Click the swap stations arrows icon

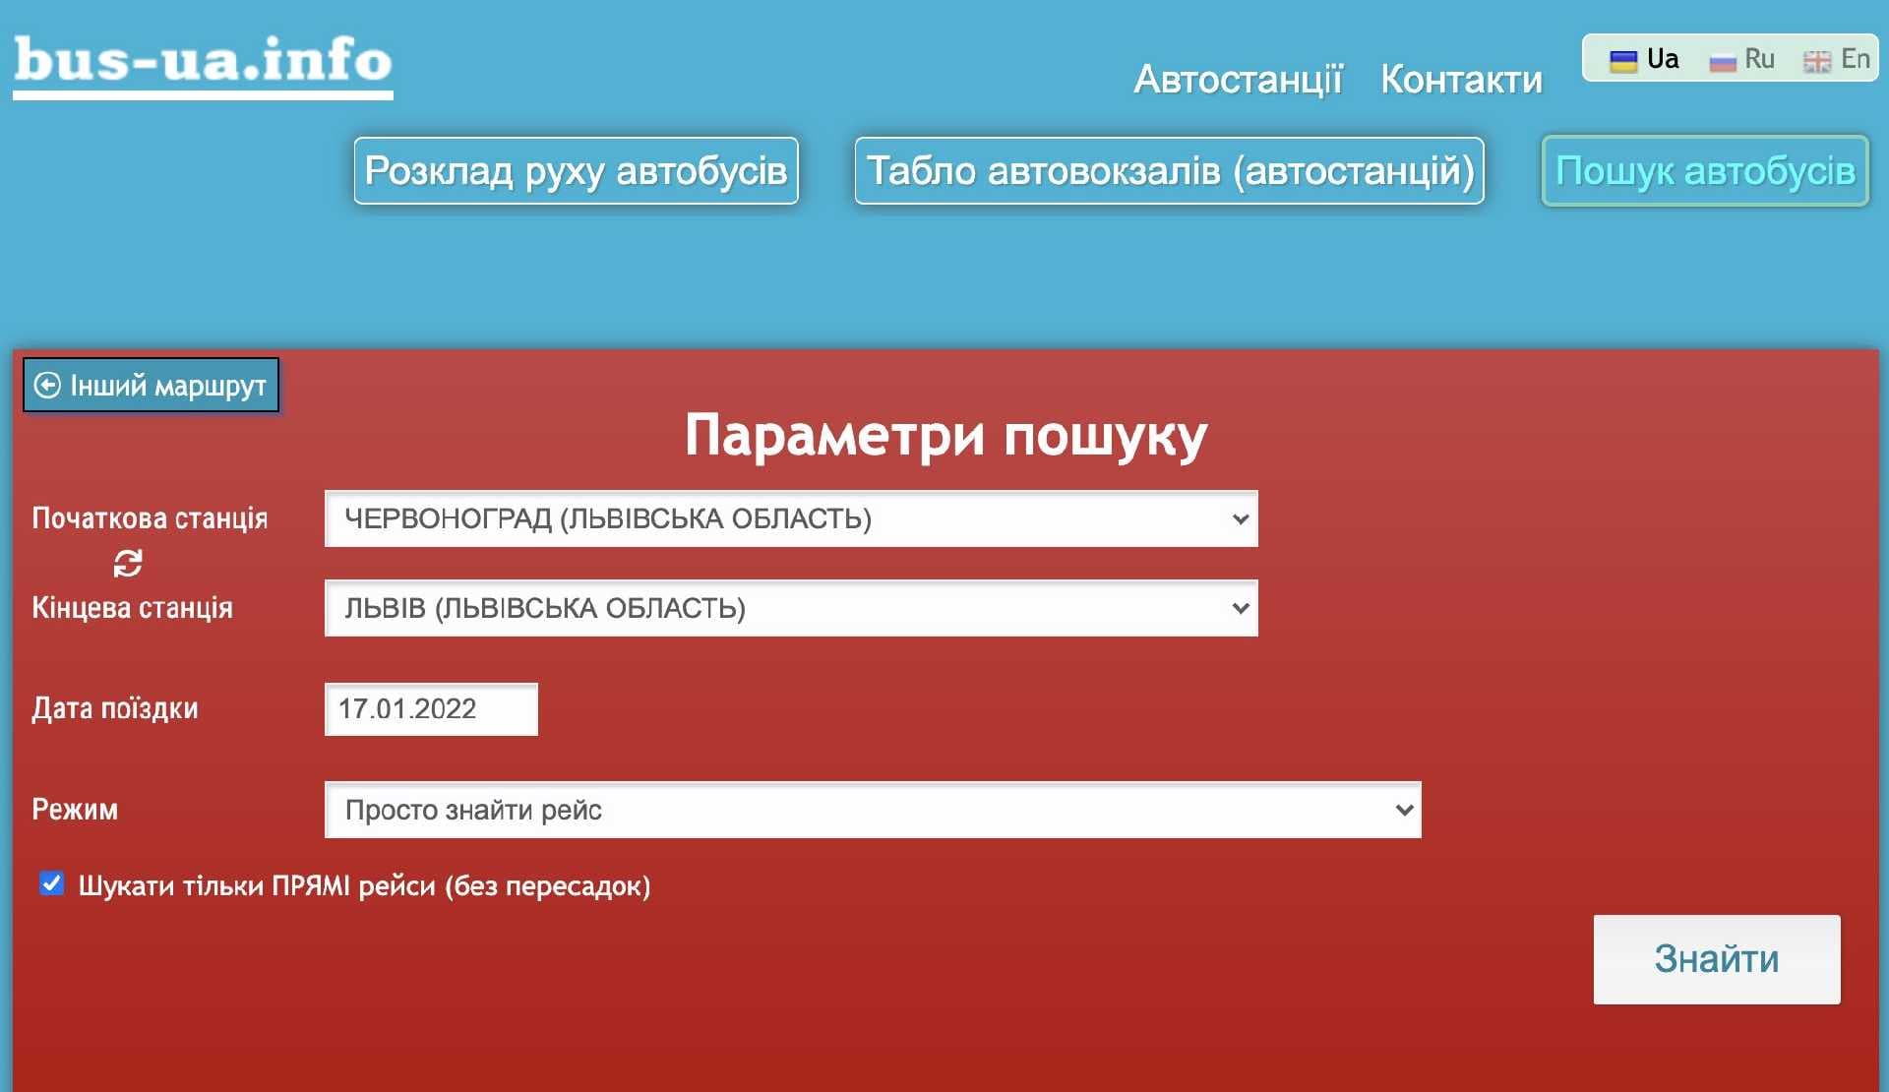click(128, 563)
